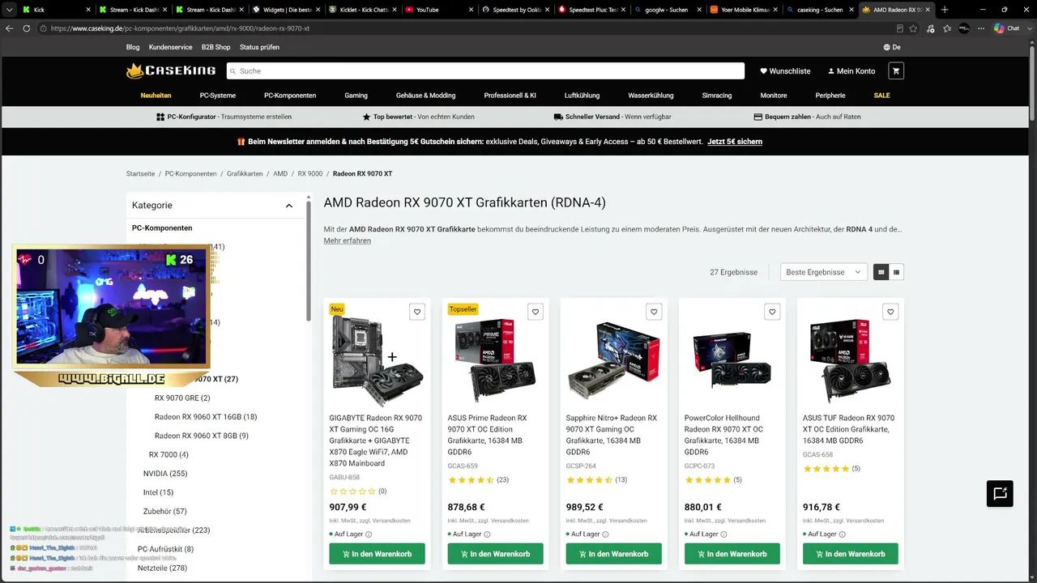Open Status prüfen link
This screenshot has width=1037, height=583.
coord(259,47)
